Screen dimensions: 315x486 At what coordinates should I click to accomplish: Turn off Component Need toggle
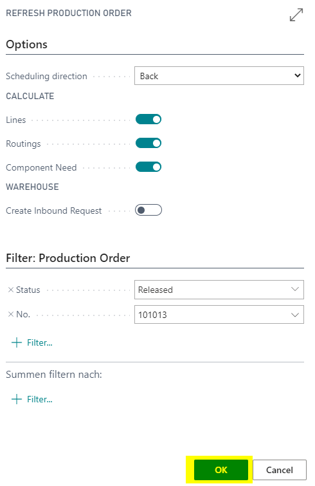point(148,167)
